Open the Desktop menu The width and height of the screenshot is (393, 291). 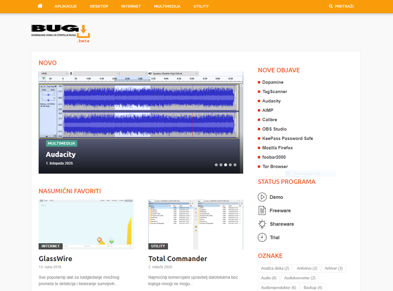(x=99, y=6)
